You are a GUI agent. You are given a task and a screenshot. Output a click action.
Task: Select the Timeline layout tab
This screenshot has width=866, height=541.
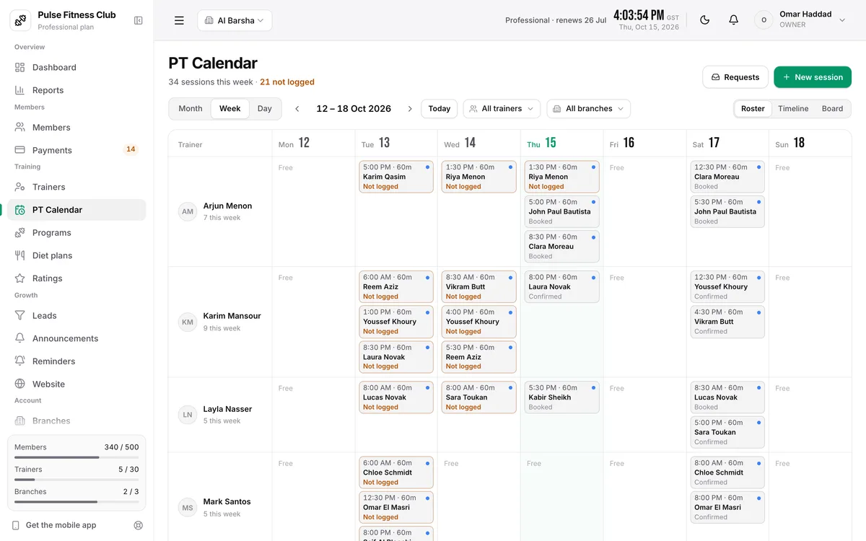click(x=793, y=109)
